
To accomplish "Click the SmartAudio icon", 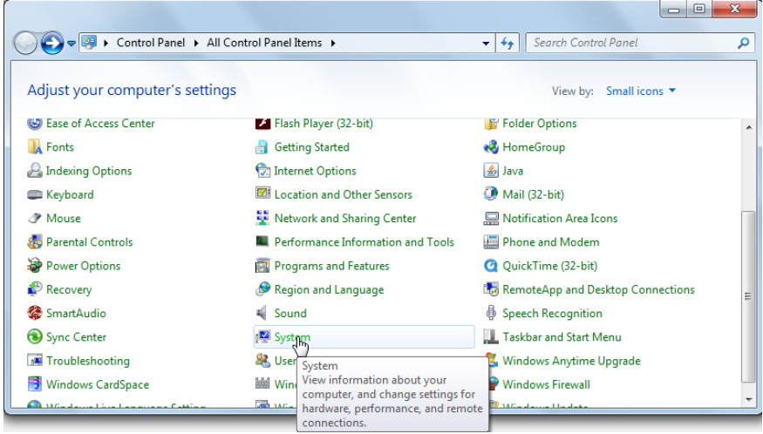I will tap(35, 314).
